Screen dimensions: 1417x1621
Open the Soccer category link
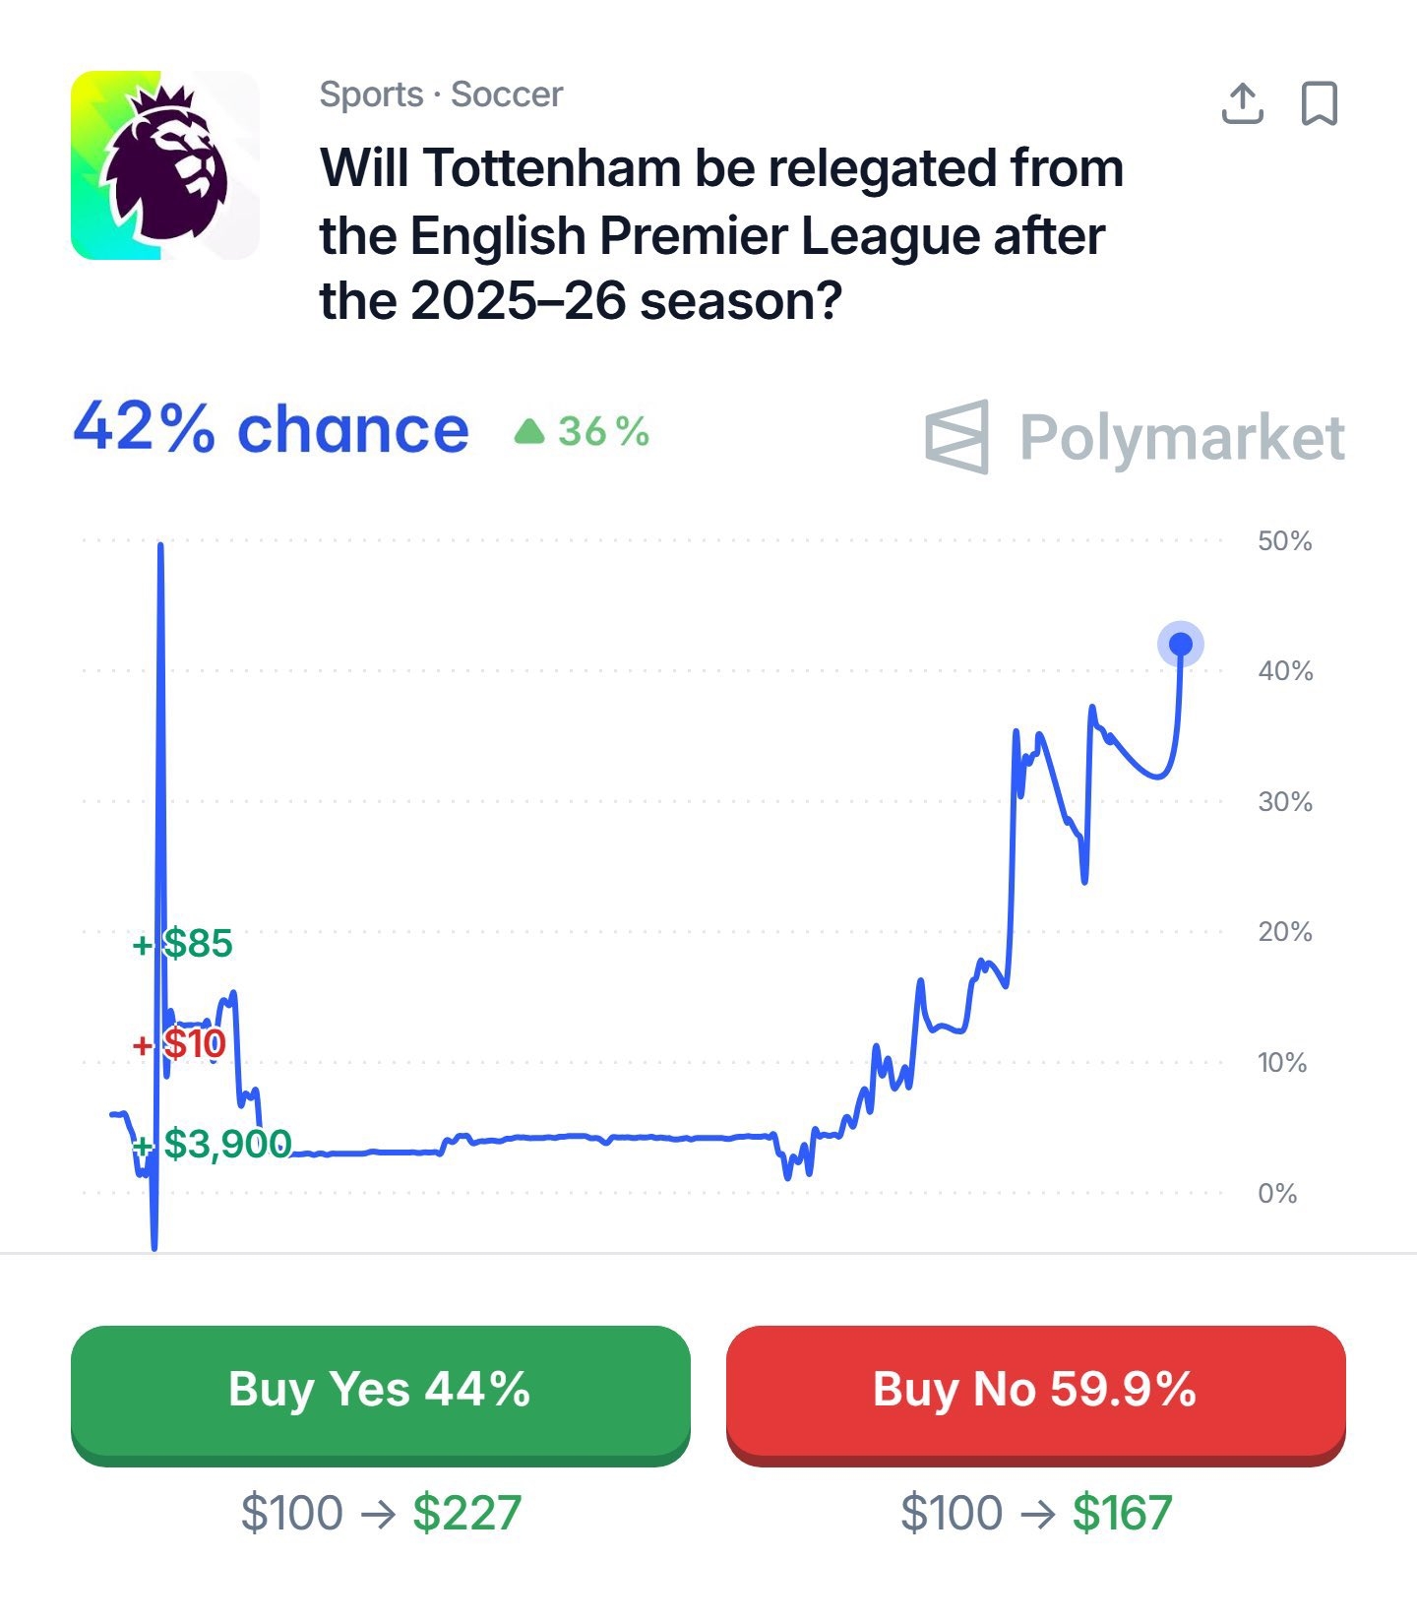pyautogui.click(x=507, y=94)
